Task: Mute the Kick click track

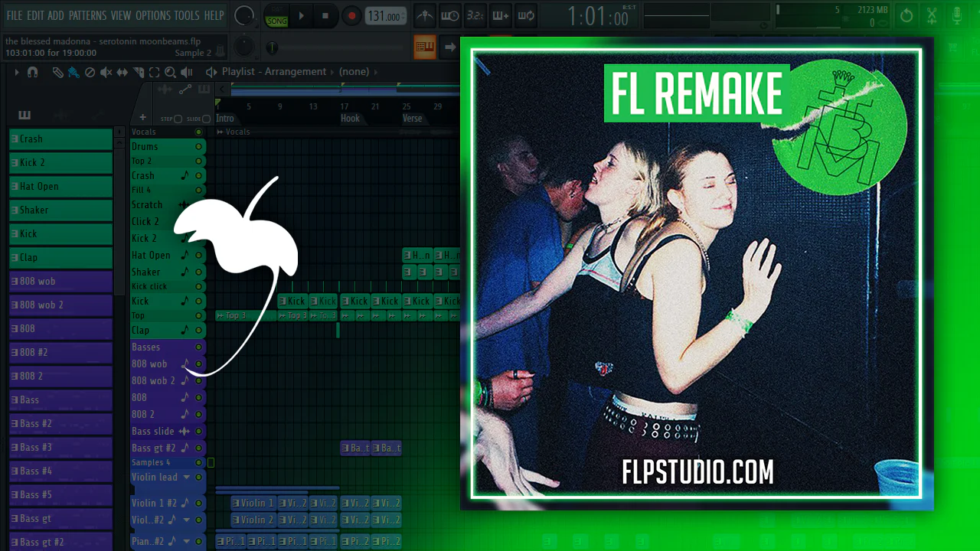Action: pos(199,286)
